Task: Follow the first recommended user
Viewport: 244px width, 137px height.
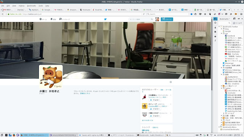Action: coord(155,100)
